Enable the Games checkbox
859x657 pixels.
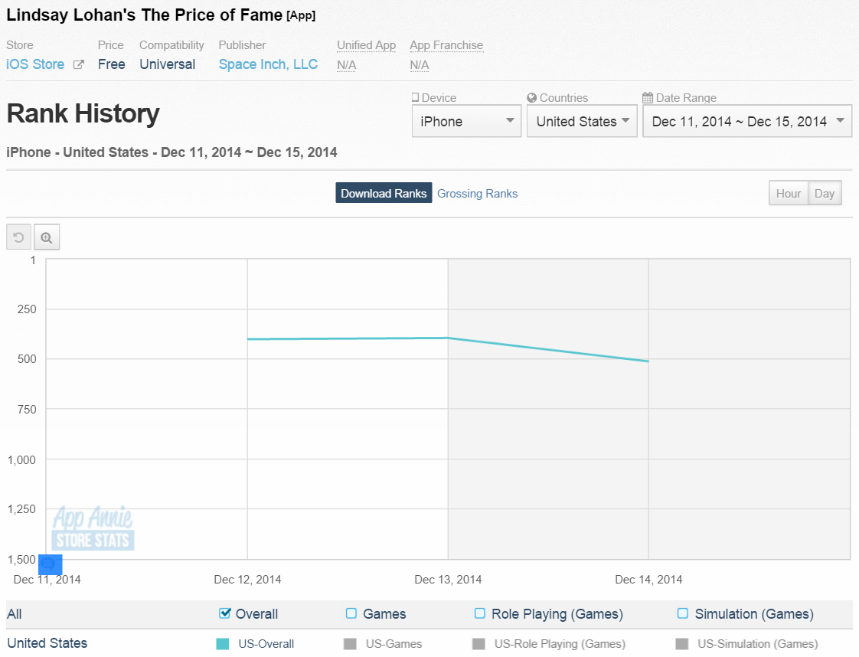click(351, 613)
